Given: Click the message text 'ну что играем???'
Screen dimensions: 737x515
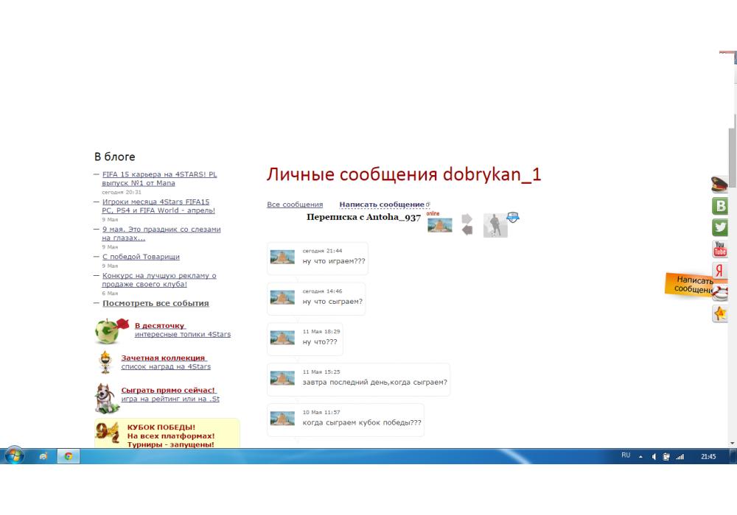Looking at the screenshot, I should pos(334,261).
